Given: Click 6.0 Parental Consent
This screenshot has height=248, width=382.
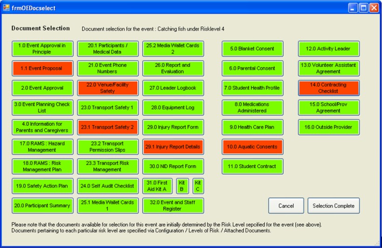Looking at the screenshot, I should 252,69.
